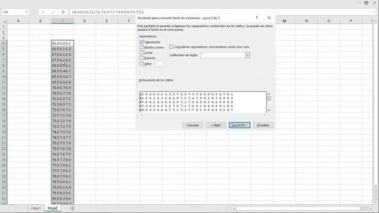Image resolution: width=379 pixels, height=213 pixels.
Task: Switch to the Hoja1 sheet tab
Action: (x=36, y=208)
